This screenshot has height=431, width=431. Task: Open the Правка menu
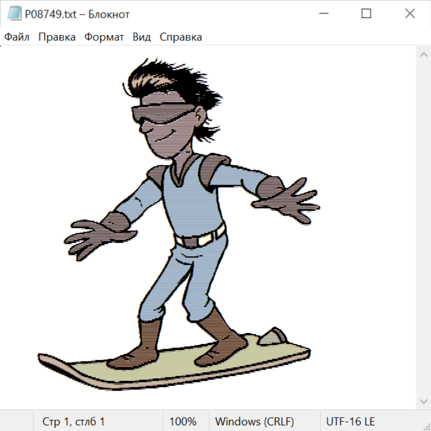[x=57, y=37]
